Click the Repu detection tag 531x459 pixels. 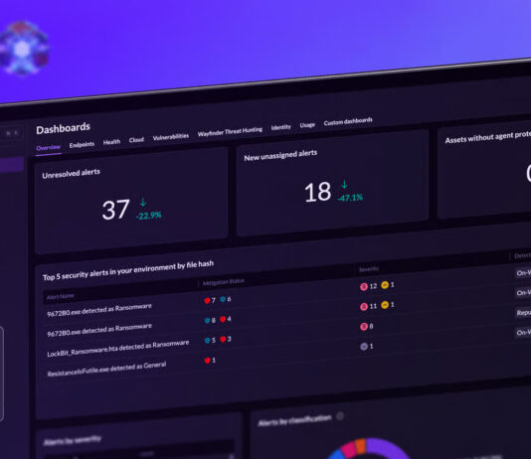523,313
